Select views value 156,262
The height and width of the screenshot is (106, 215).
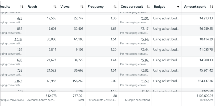[x=78, y=81]
